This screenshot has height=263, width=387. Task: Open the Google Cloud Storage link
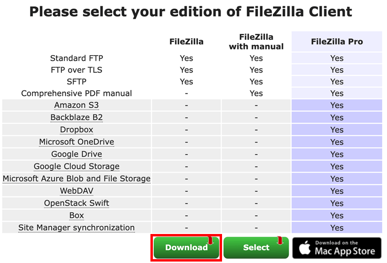(x=76, y=166)
